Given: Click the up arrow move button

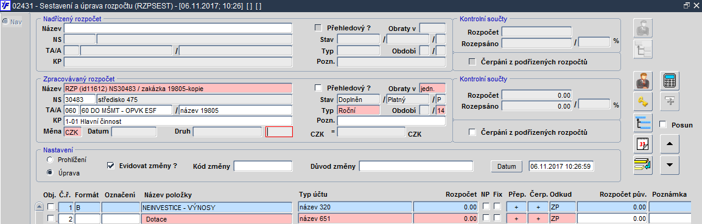Looking at the screenshot, I should pos(670,144).
